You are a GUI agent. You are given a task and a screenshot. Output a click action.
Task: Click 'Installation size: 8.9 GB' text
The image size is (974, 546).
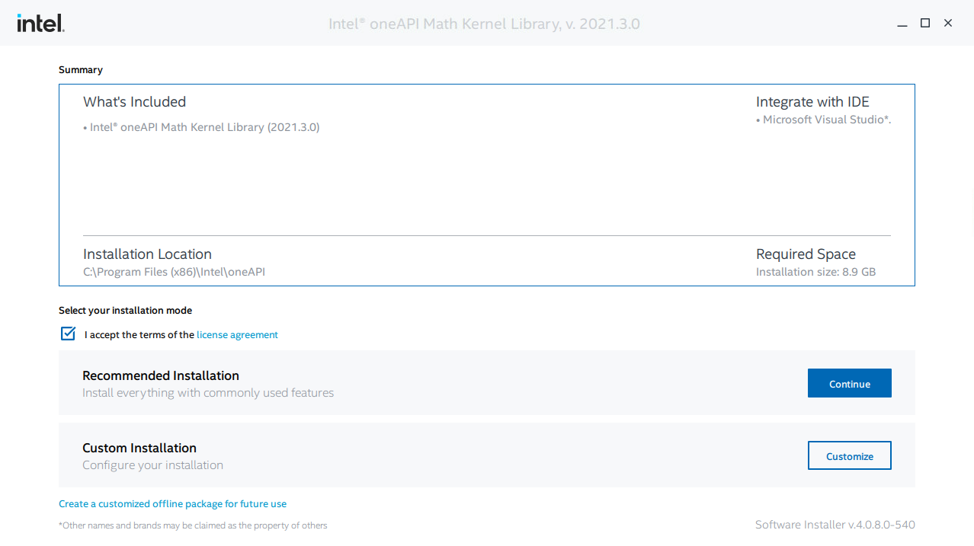pos(815,272)
